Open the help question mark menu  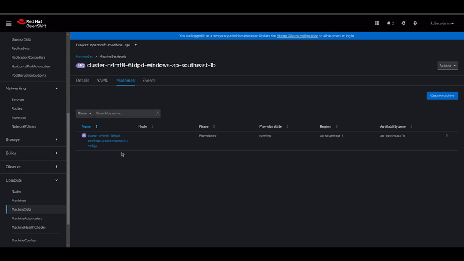tap(415, 23)
